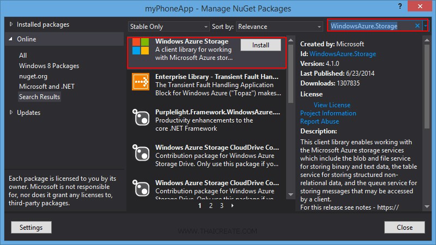This screenshot has height=245, width=436.
Task: Click the Created by: Microsoft text
Action: (332, 44)
